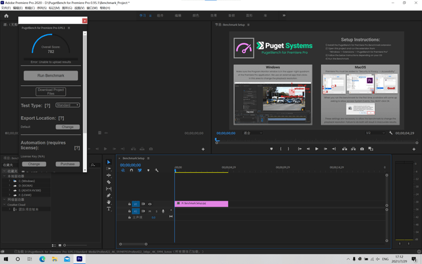The image size is (422, 264).
Task: Toggle snap magnet in timeline
Action: (131, 170)
